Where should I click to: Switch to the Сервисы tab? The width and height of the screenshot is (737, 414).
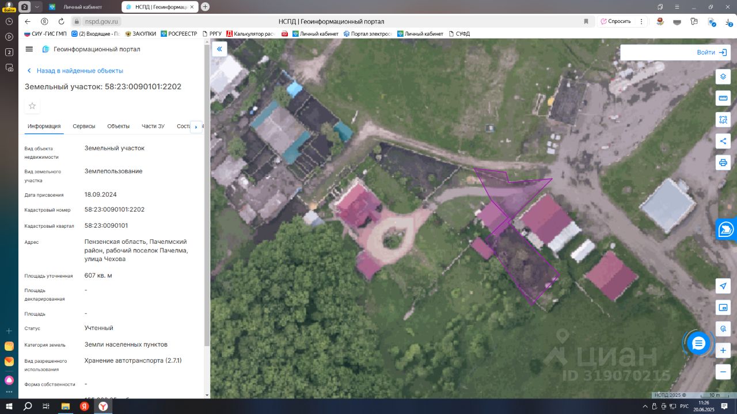[84, 126]
